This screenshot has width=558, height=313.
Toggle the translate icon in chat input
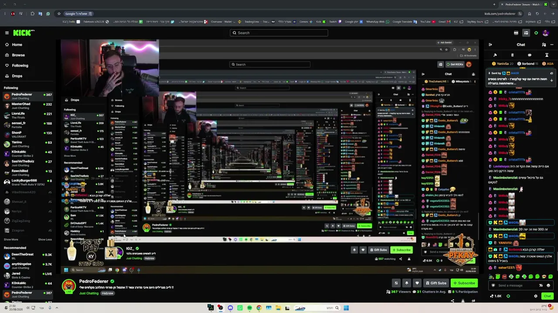tap(541, 286)
